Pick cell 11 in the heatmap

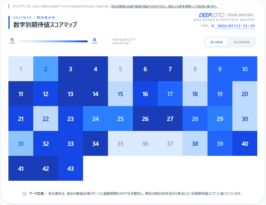21,94
